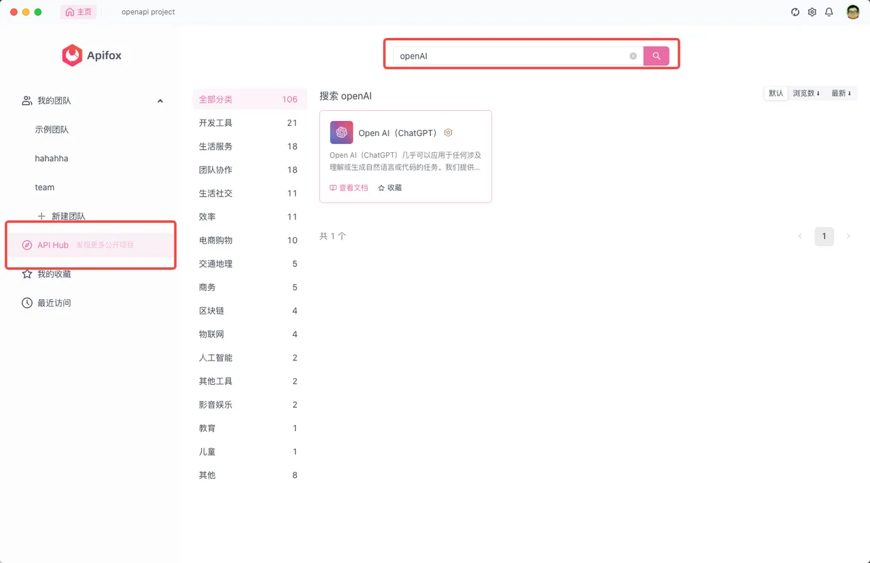Screen dimensions: 870x563
Task: Select page 1 in pagination
Action: coord(824,236)
